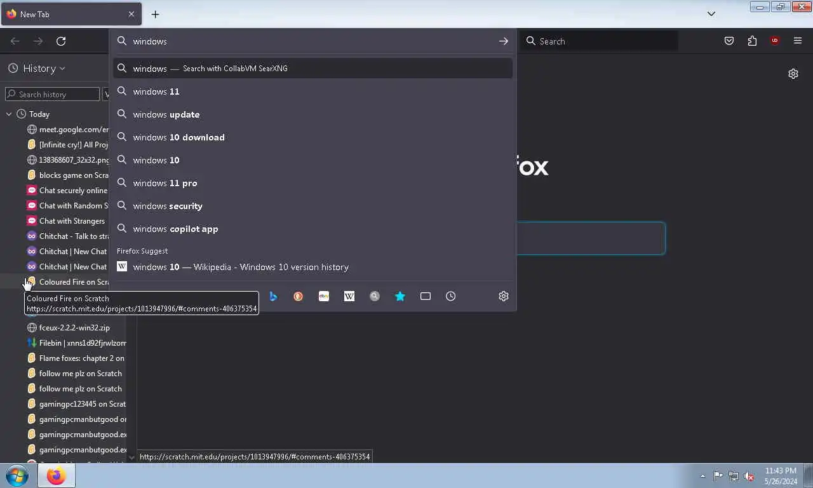The image size is (813, 488).
Task: Open 'Chat with Random S' history entry
Action: click(68, 206)
